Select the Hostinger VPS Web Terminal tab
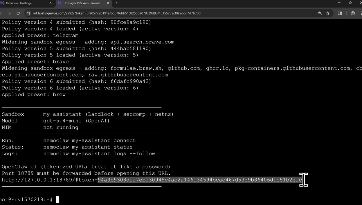The width and height of the screenshot is (362, 205). point(84,3)
